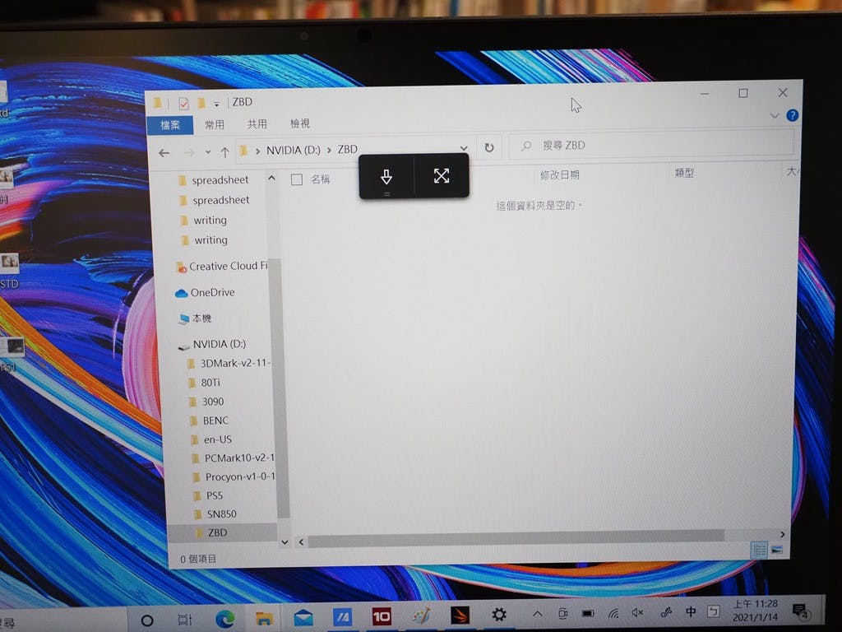This screenshot has height=632, width=842.
Task: Open Settings gear on the taskbar
Action: pos(499,614)
